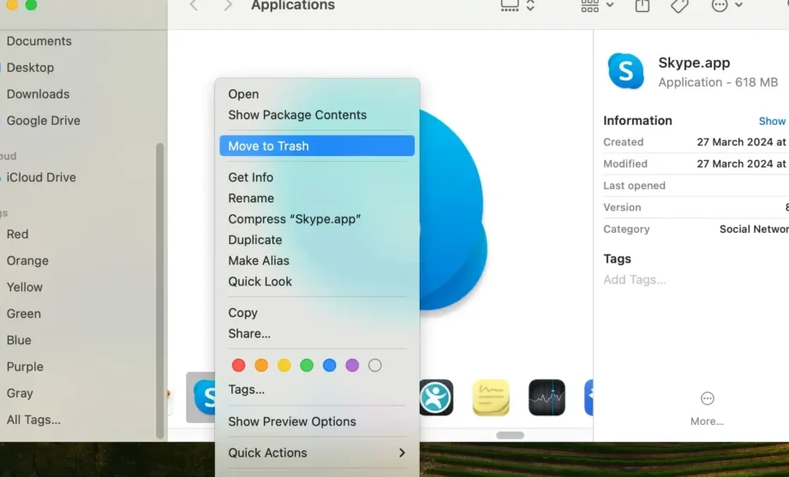Select the Orange tag in sidebar
This screenshot has width=789, height=477.
coord(27,260)
